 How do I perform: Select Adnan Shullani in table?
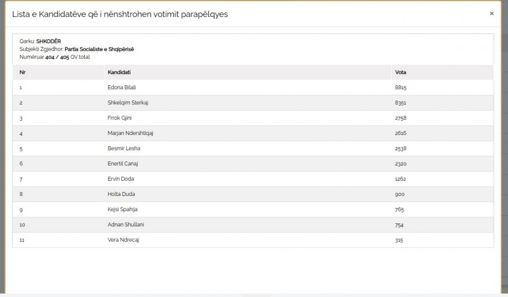pyautogui.click(x=126, y=225)
